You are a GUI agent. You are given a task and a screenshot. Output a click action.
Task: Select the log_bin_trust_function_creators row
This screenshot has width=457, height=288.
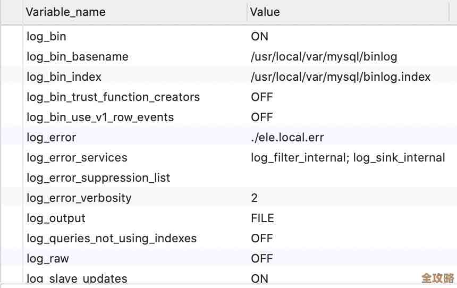coord(113,97)
